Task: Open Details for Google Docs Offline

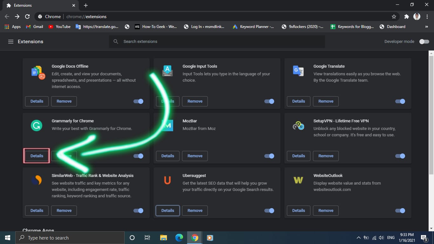Action: click(37, 101)
